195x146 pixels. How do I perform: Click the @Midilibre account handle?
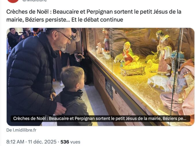coord(35,1)
